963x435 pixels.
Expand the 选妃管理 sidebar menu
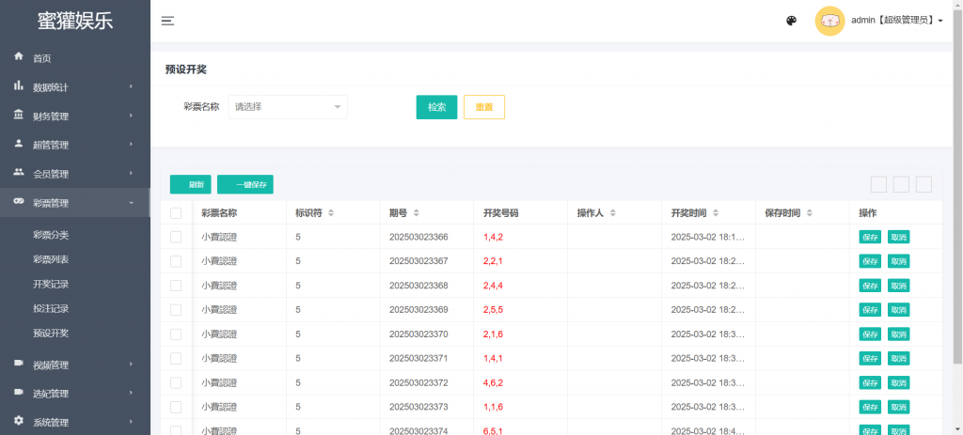tap(75, 394)
